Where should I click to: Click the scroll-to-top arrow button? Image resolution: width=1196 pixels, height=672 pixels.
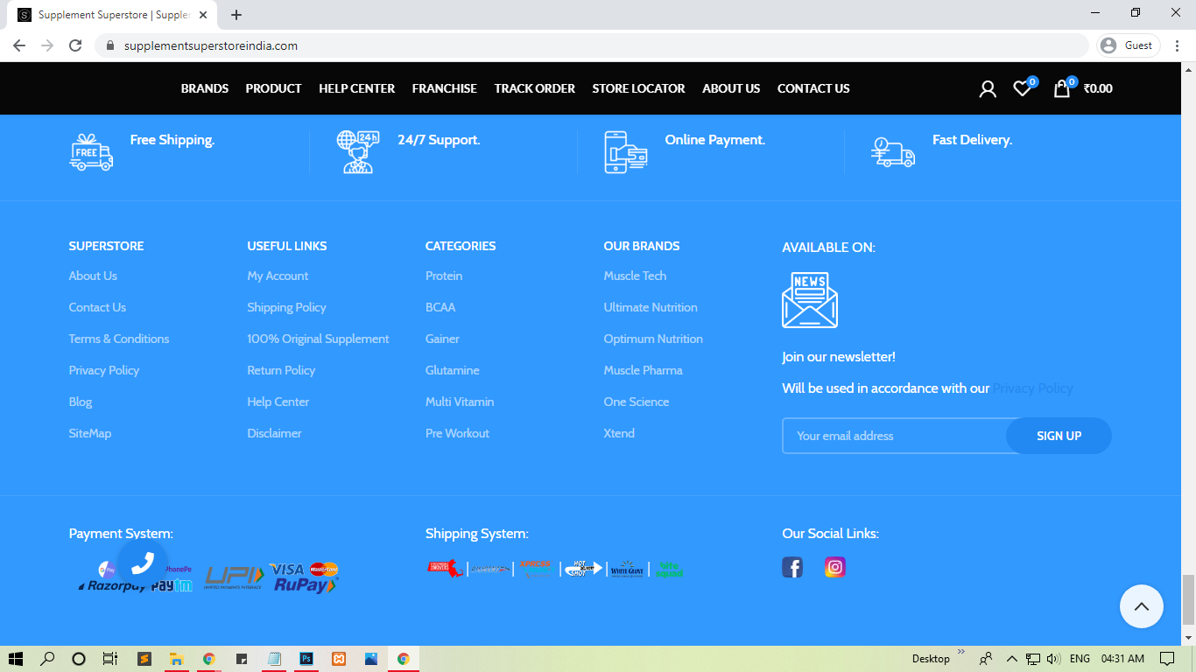pos(1142,606)
